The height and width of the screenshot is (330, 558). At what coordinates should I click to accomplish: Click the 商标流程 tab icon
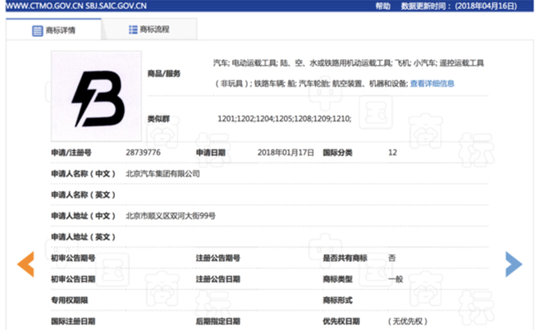tap(133, 30)
